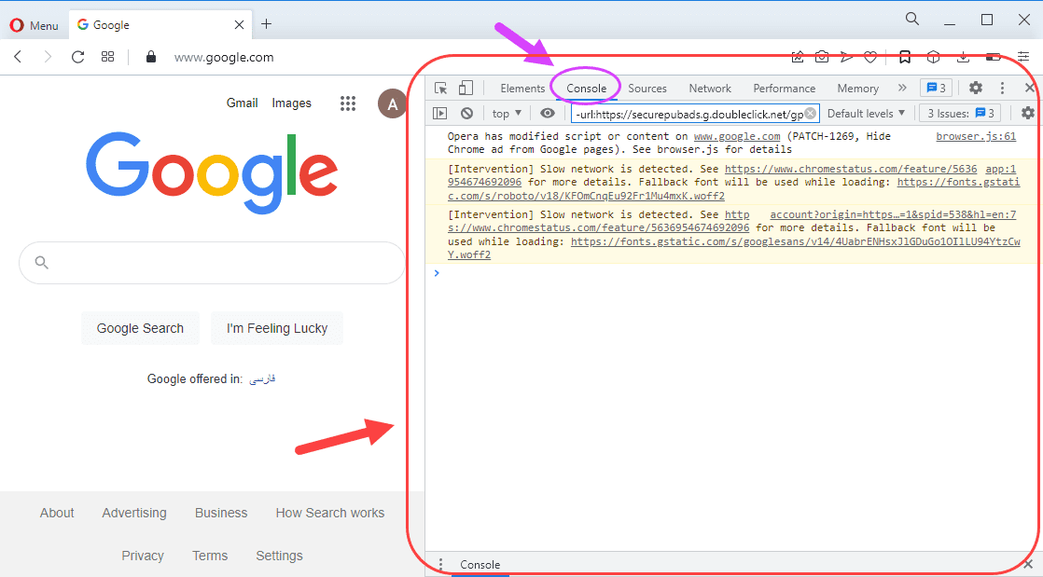Go forward using the forward arrow
The image size is (1043, 577).
pyautogui.click(x=48, y=57)
